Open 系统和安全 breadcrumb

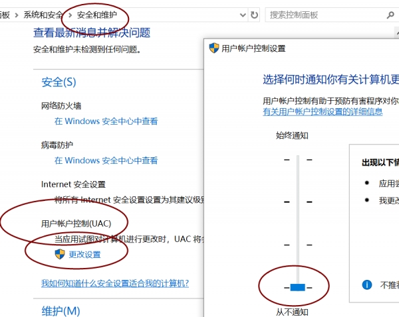pyautogui.click(x=43, y=15)
